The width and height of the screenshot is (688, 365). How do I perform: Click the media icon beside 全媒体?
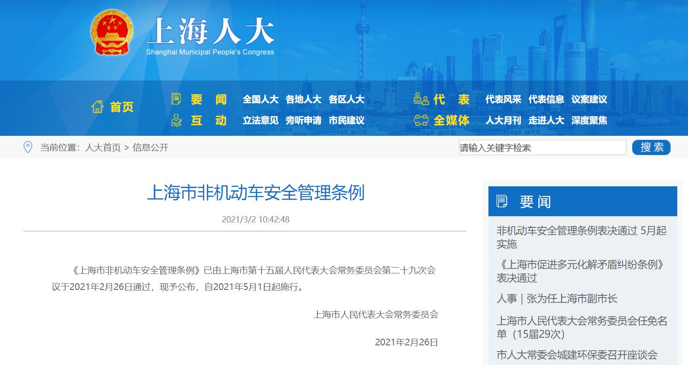[x=421, y=121]
